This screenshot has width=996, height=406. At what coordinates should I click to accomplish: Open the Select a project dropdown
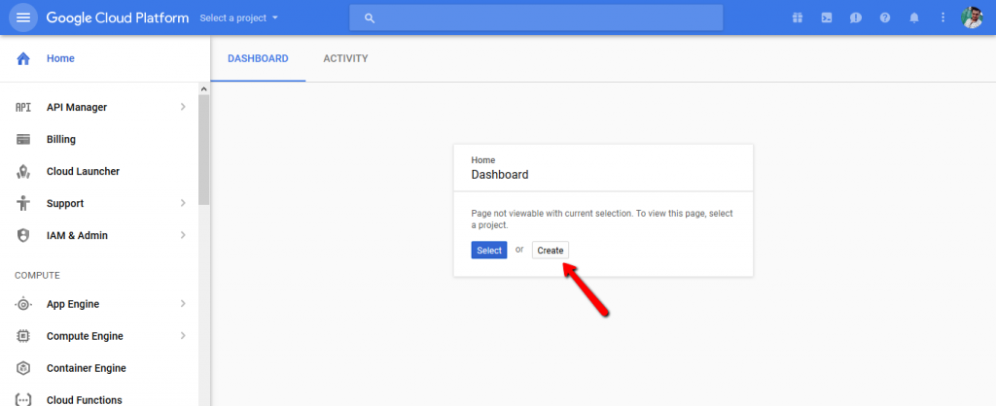(239, 17)
